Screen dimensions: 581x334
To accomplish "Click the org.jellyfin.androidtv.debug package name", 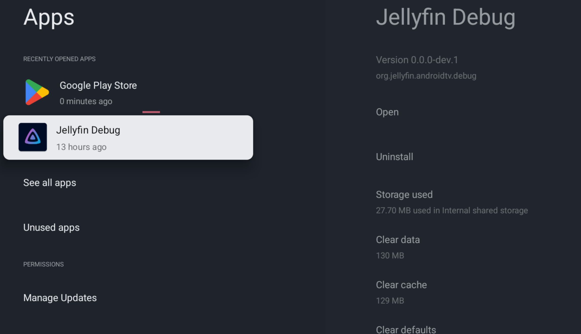I will (x=426, y=76).
